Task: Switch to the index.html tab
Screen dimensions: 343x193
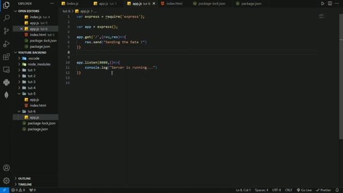Action: click(x=174, y=4)
